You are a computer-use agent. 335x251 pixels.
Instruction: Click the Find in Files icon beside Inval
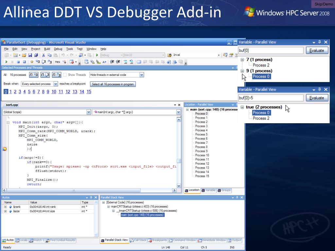click(x=169, y=55)
